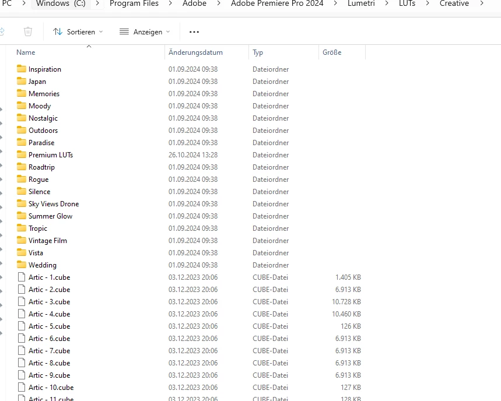Select the Outdoors folder icon
The image size is (501, 401).
point(22,130)
